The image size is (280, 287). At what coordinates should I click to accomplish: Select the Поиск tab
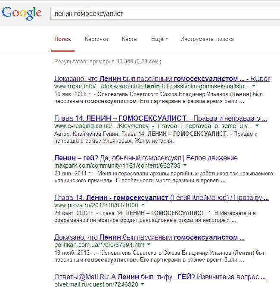tap(62, 39)
